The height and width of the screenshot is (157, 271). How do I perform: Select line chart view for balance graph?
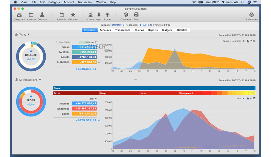point(251,41)
